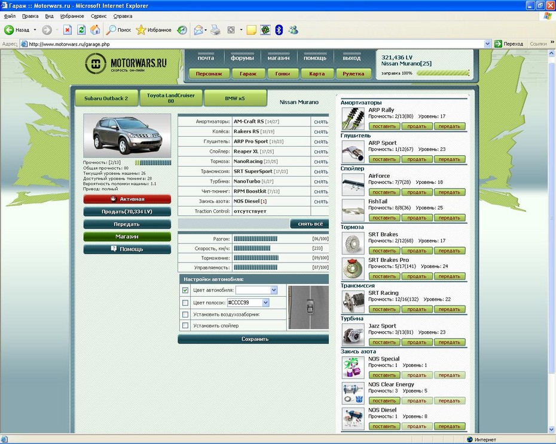
Task: Open the History clock icon
Action: click(x=182, y=30)
